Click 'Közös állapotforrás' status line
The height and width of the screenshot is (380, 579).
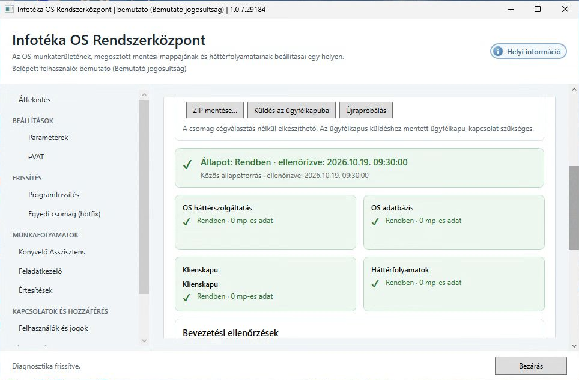(284, 175)
